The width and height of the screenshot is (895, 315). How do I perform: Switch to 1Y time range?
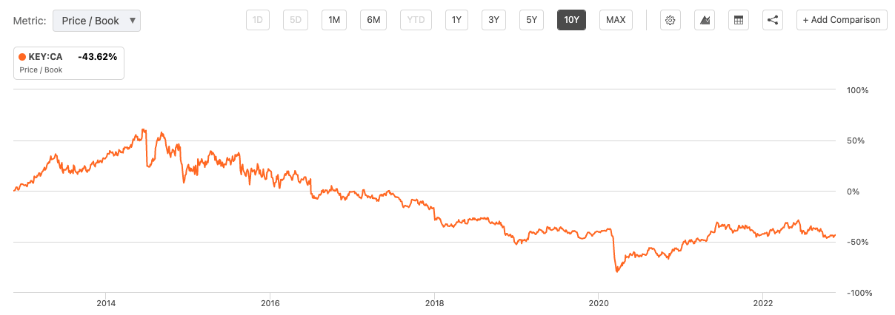[456, 20]
